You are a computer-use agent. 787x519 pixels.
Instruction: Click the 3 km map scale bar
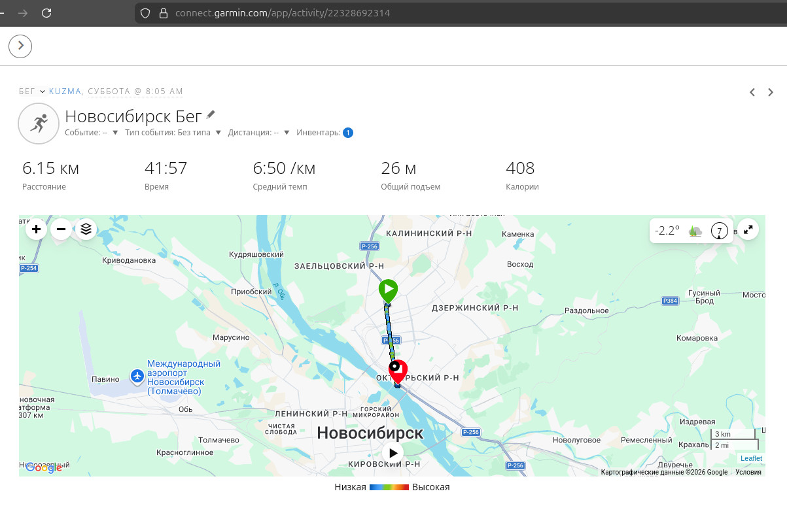point(734,434)
